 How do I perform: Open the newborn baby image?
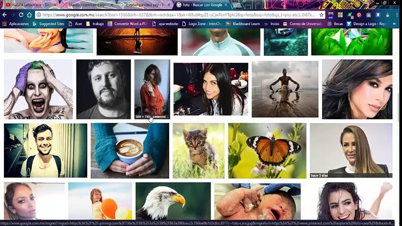click(257, 201)
